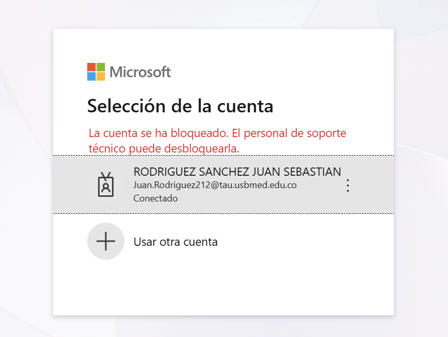Click the Selección de la cuenta heading
448x337 pixels.
pyautogui.click(x=180, y=106)
